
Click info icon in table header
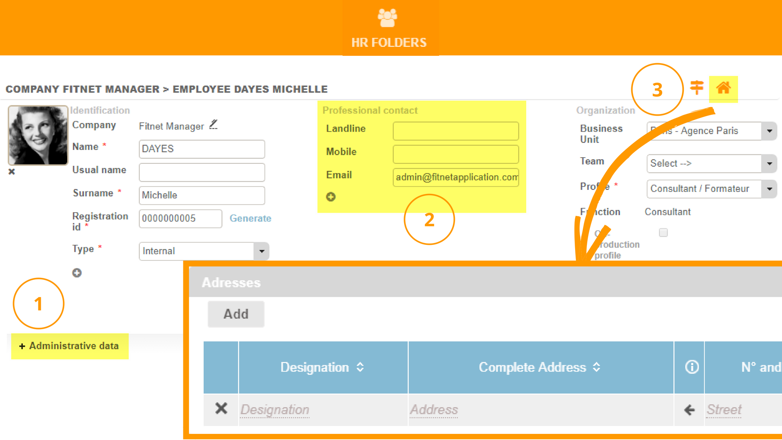click(x=692, y=367)
